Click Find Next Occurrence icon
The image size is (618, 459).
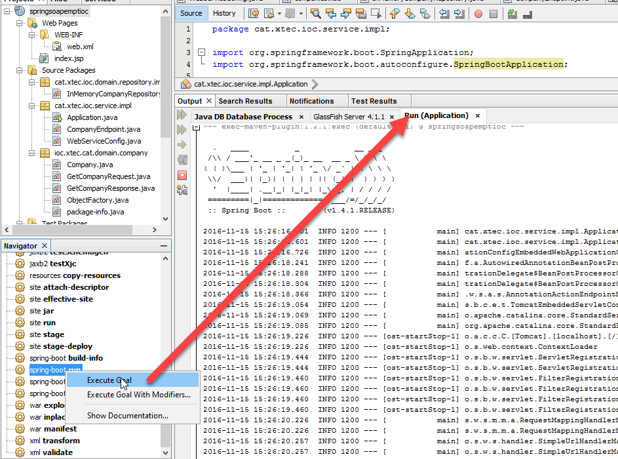[x=345, y=14]
